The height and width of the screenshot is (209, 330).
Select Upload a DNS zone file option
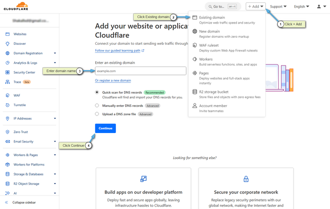click(x=97, y=114)
